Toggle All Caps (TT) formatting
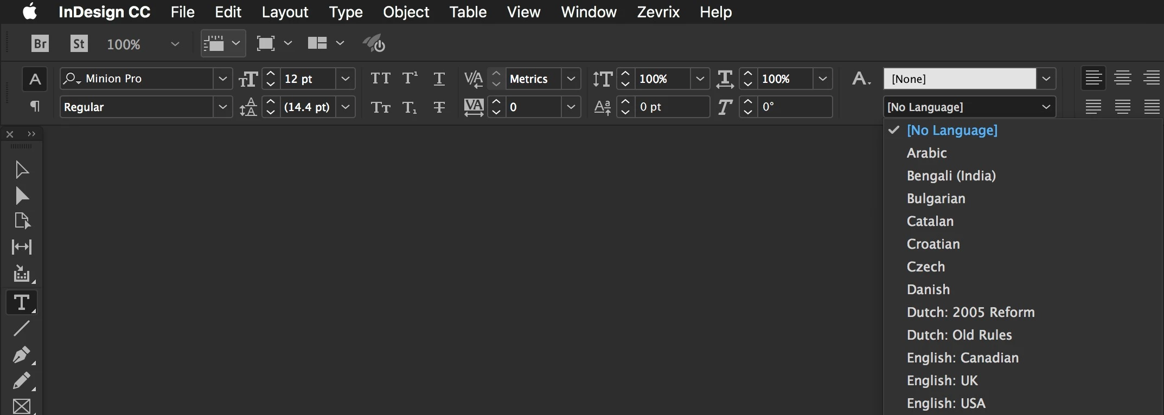Viewport: 1164px width, 415px height. 380,79
